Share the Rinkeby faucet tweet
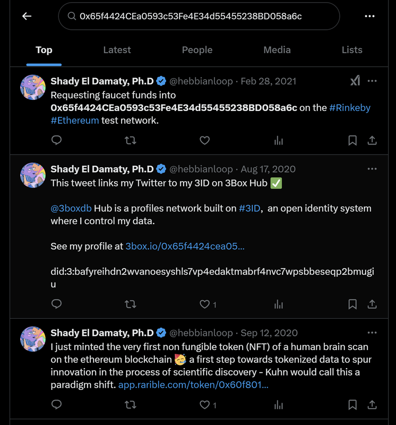Image resolution: width=396 pixels, height=425 pixels. point(372,140)
